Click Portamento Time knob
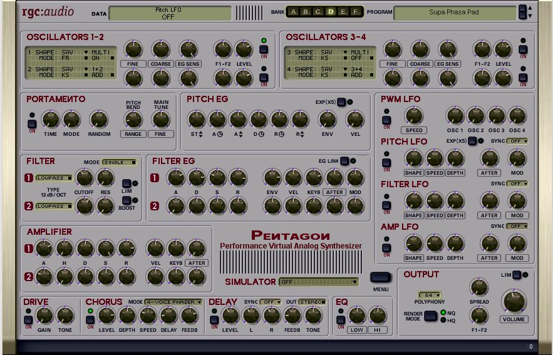Screen dimensions: 553x355 coord(51,120)
